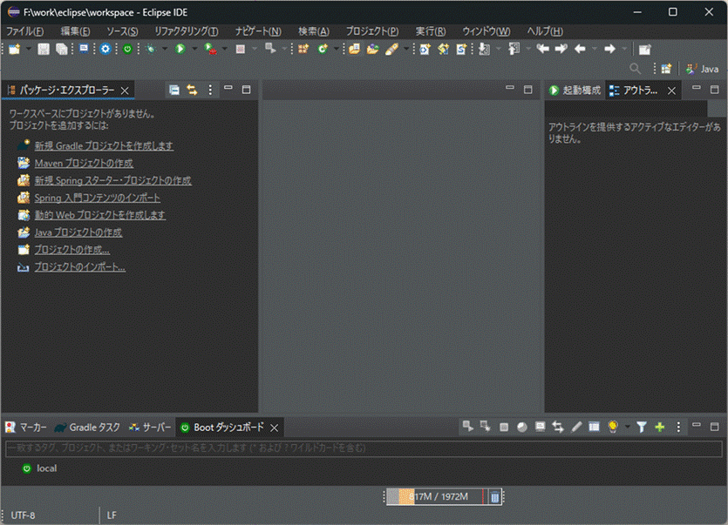Expand the Back history dropdown arrow
The width and height of the screenshot is (728, 525).
(x=595, y=49)
